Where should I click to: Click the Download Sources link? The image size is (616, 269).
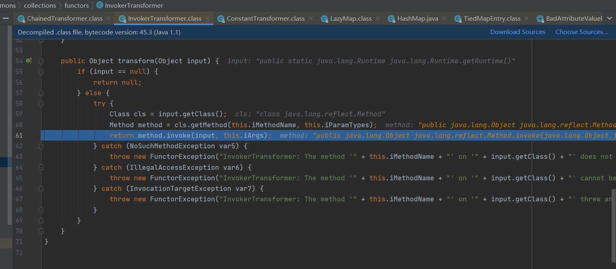517,32
